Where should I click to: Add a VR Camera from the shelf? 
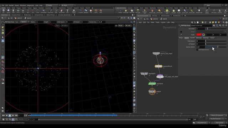pos(214,11)
